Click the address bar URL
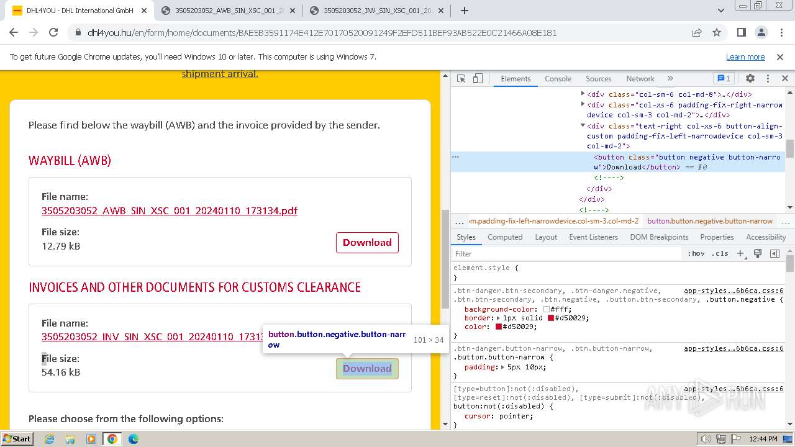 pyautogui.click(x=322, y=33)
